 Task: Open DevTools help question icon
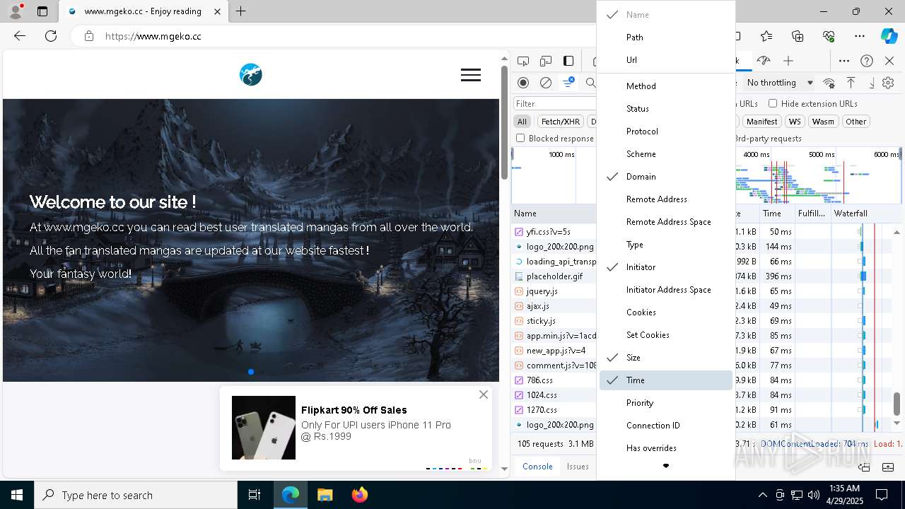pos(867,61)
